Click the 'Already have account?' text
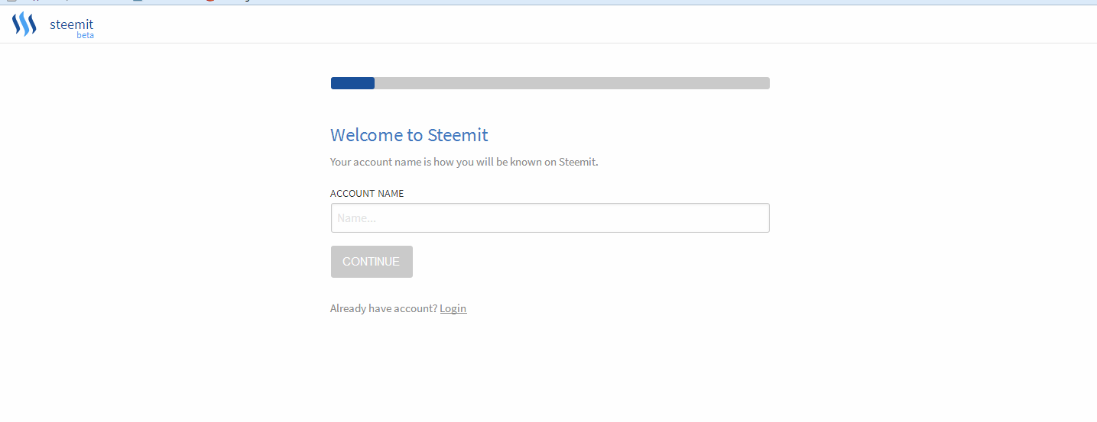This screenshot has width=1097, height=422. coord(384,308)
